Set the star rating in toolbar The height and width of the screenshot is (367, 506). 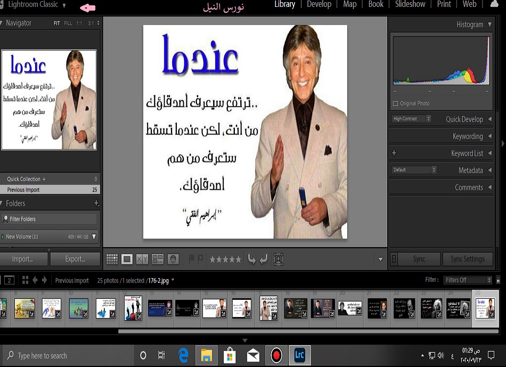click(x=225, y=259)
